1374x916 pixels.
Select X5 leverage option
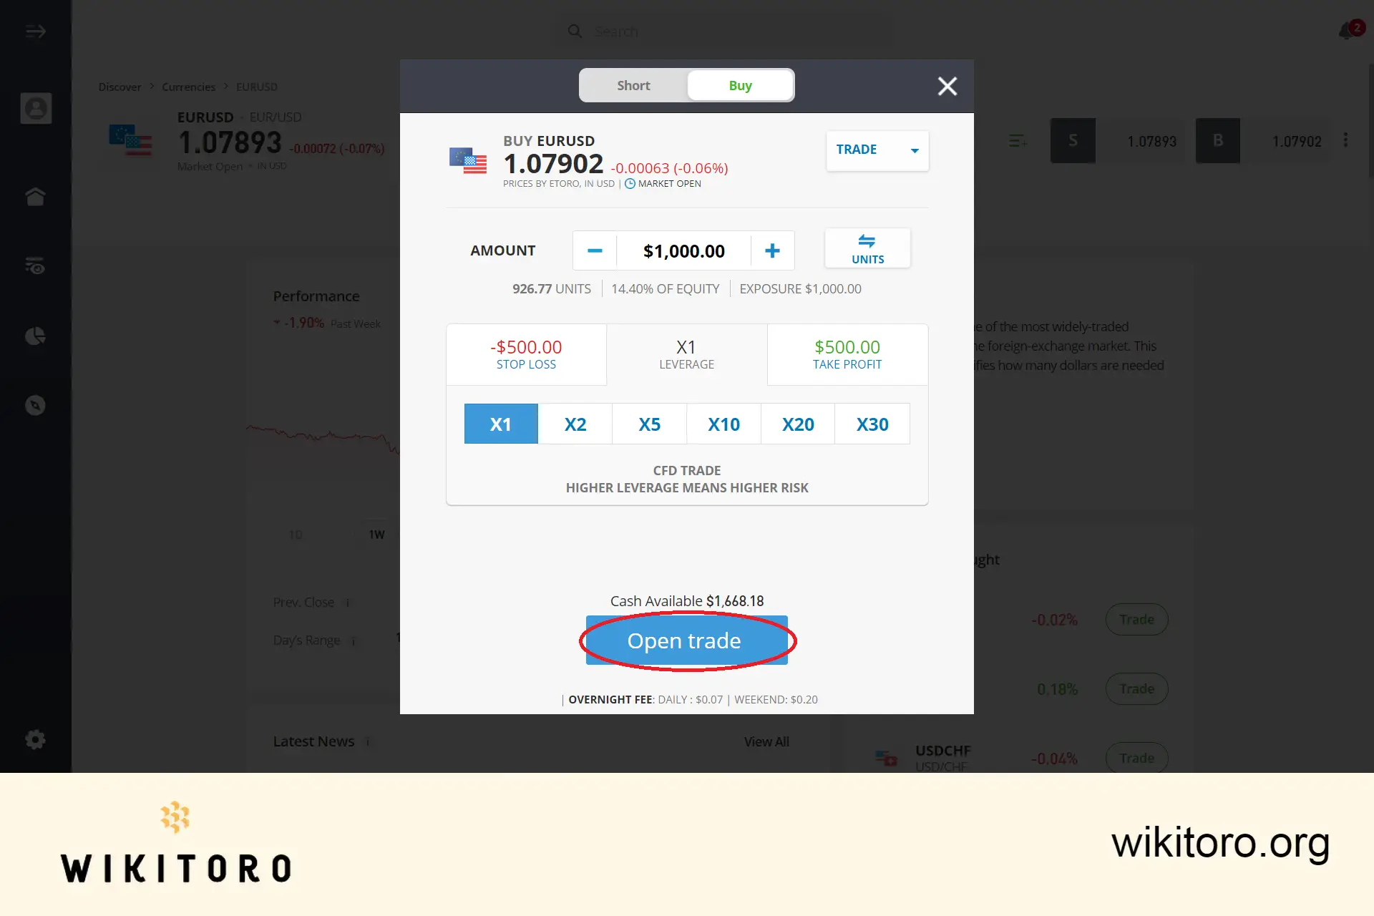click(x=649, y=423)
